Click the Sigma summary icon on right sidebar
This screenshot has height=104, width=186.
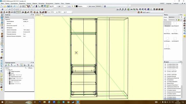click(185, 28)
